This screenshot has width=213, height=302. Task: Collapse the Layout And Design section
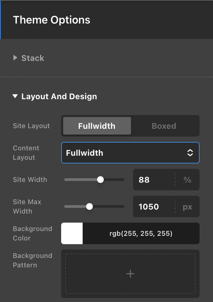[x=15, y=97]
